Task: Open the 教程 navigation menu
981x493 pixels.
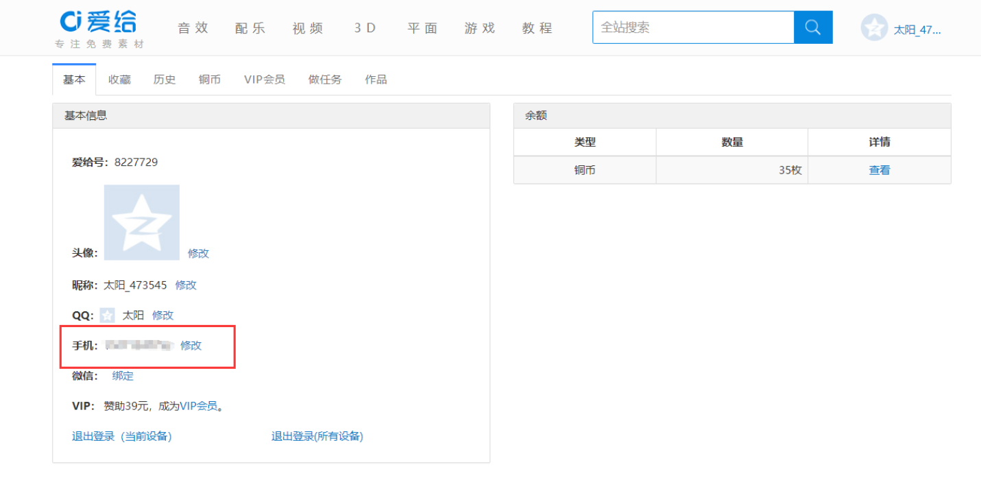Action: point(537,28)
